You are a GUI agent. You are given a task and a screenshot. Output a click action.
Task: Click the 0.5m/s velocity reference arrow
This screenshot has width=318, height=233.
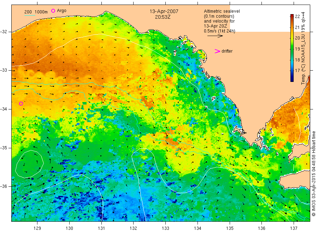pyautogui.click(x=215, y=36)
